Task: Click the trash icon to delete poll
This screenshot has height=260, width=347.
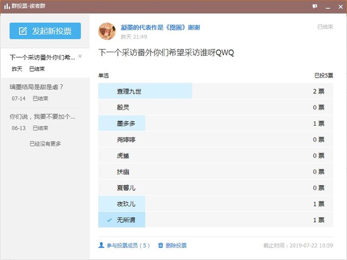Action: [x=160, y=245]
